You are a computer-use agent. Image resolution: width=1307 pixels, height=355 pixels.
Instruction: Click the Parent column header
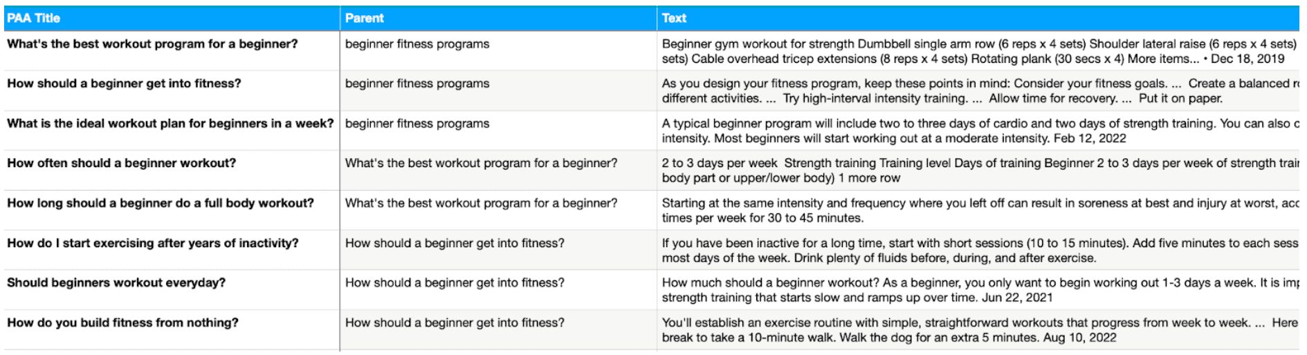[365, 19]
